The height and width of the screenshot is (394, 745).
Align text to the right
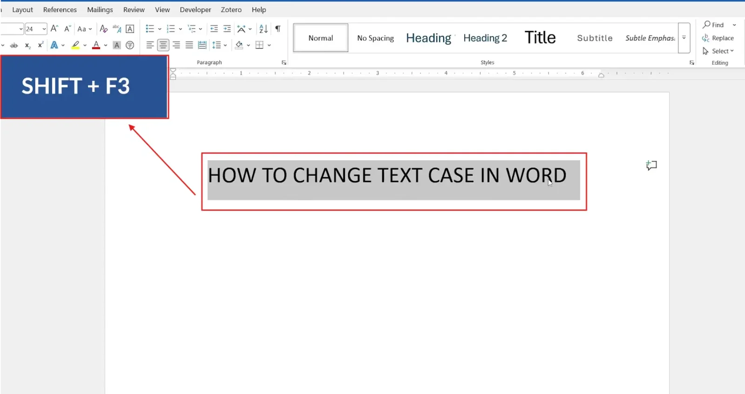(x=176, y=45)
